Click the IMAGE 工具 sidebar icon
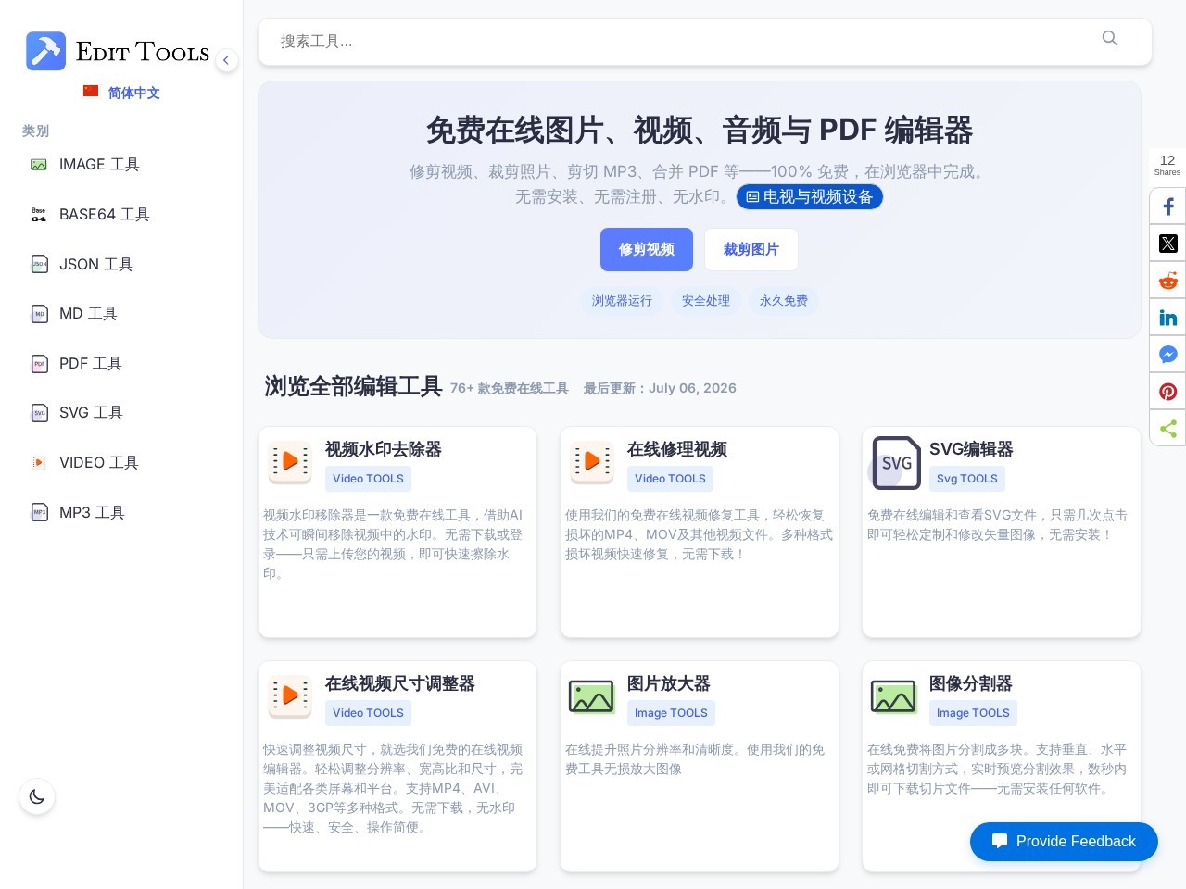The width and height of the screenshot is (1186, 889). [x=39, y=165]
